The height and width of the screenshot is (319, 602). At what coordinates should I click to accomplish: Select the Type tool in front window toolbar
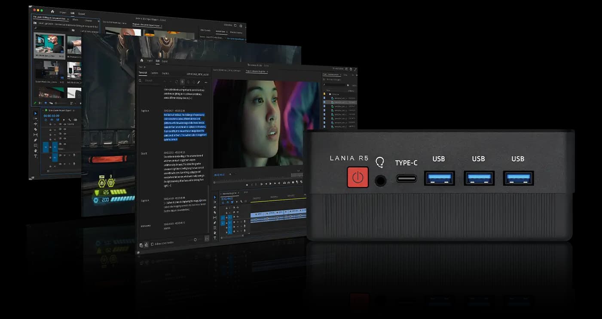tap(215, 238)
